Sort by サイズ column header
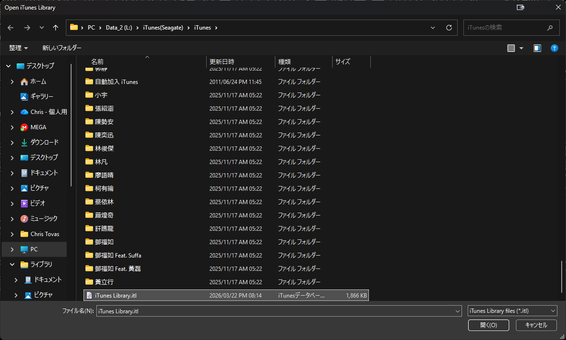Screen dimensions: 566x340 [x=343, y=62]
